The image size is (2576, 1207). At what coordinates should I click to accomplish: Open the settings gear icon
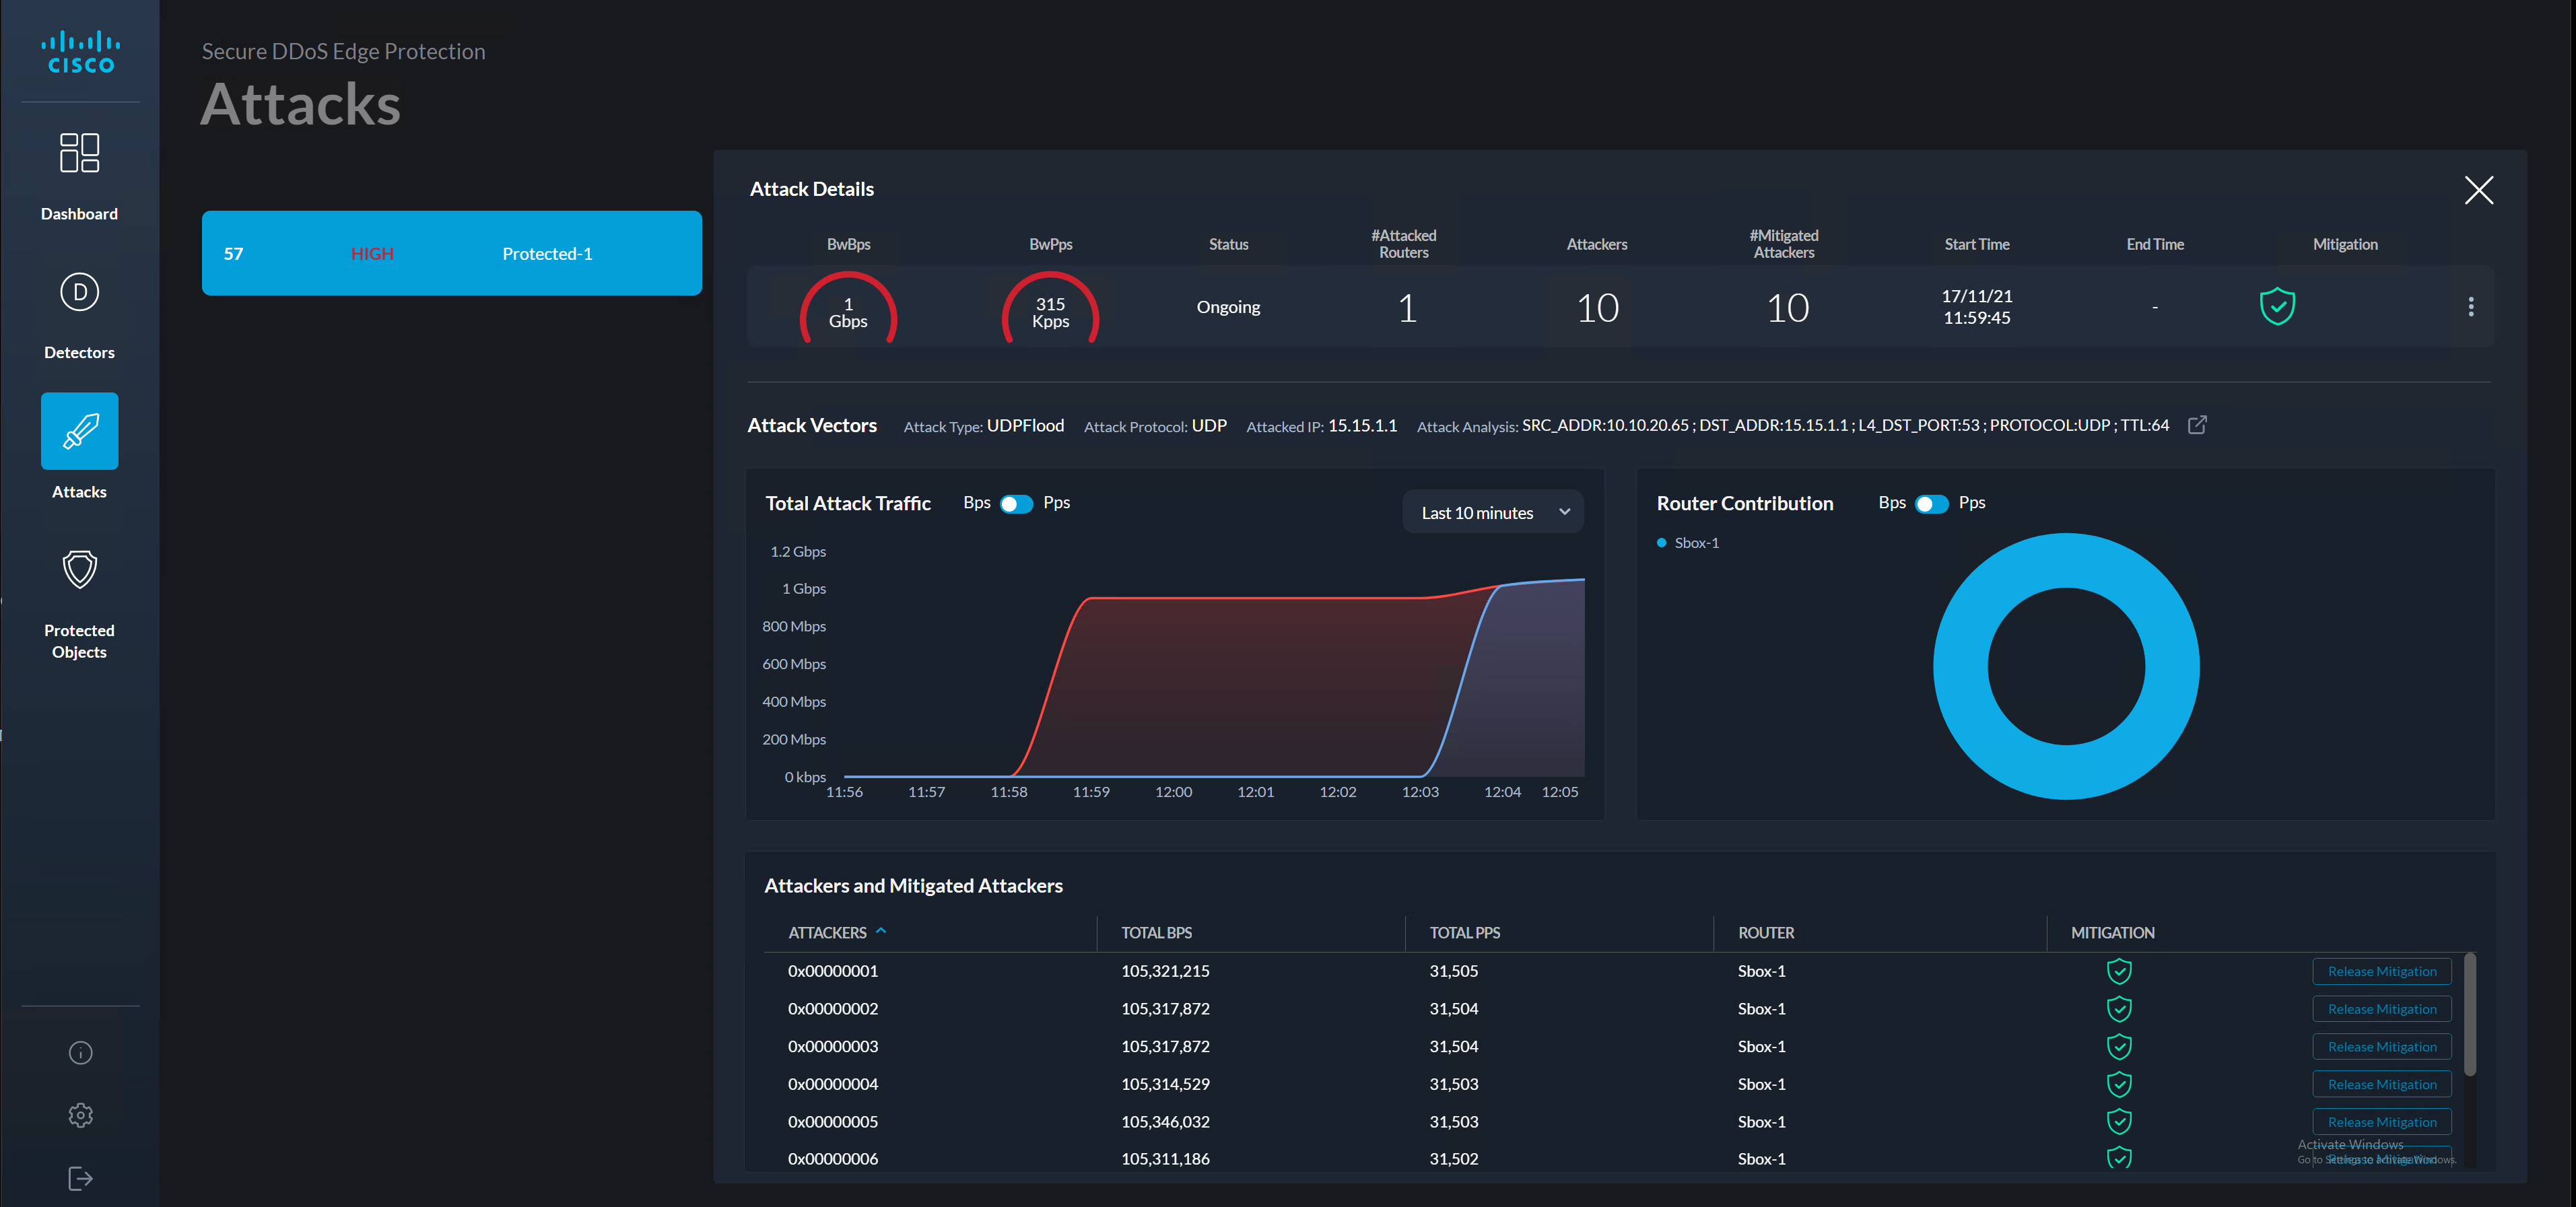(80, 1115)
